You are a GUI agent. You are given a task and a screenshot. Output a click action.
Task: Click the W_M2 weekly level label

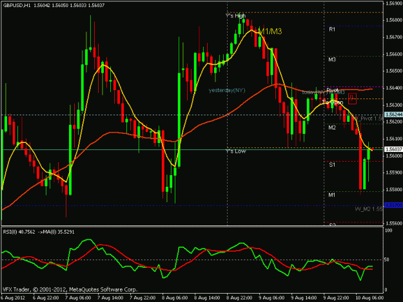pyautogui.click(x=369, y=209)
